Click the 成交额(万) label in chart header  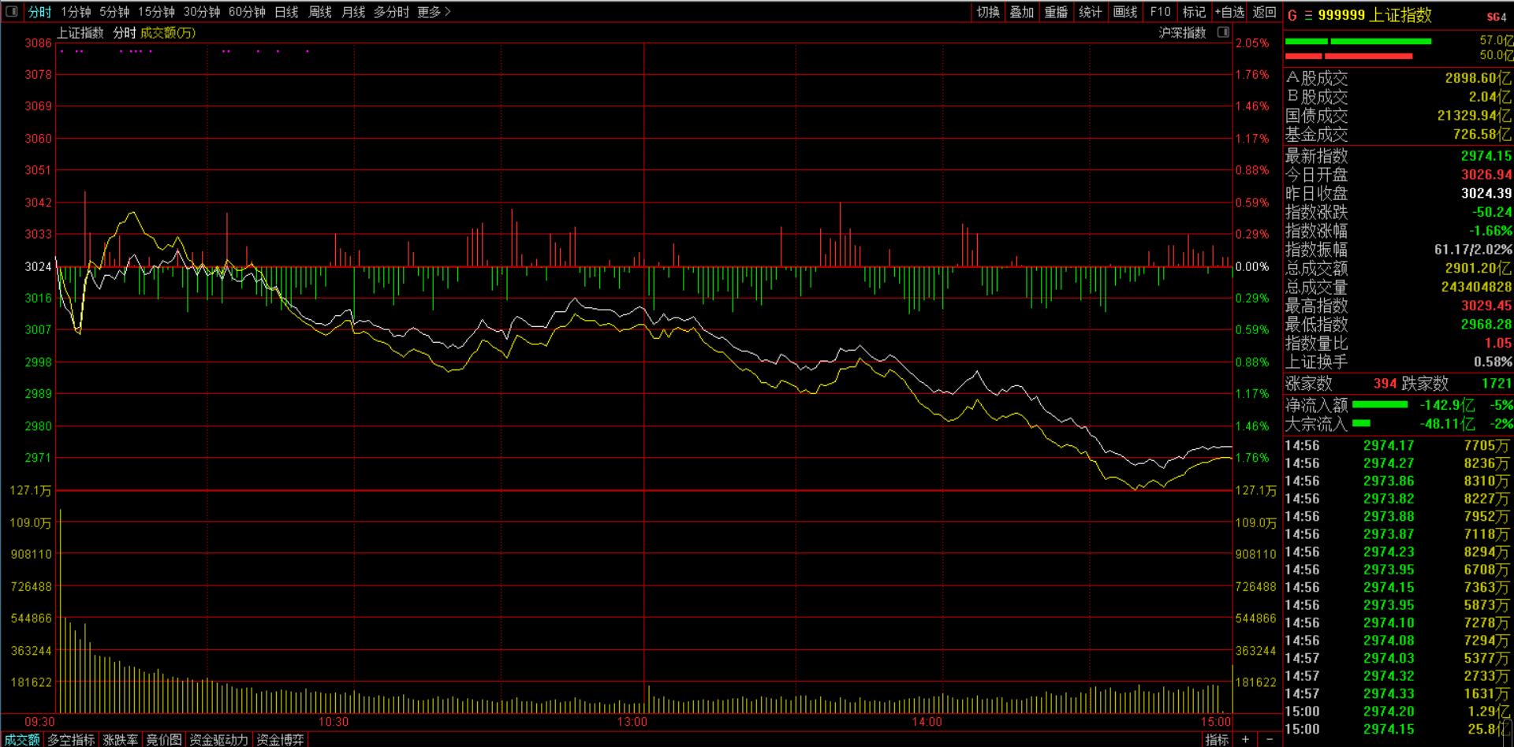(x=168, y=32)
